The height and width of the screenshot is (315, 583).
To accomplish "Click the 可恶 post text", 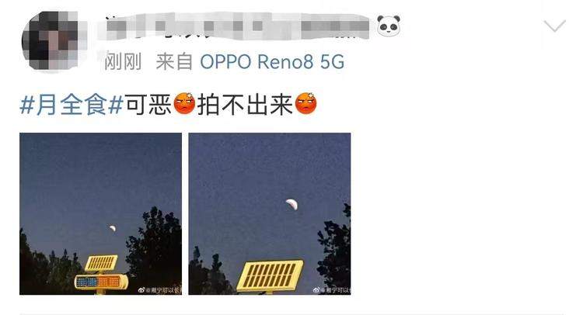I will click(148, 105).
